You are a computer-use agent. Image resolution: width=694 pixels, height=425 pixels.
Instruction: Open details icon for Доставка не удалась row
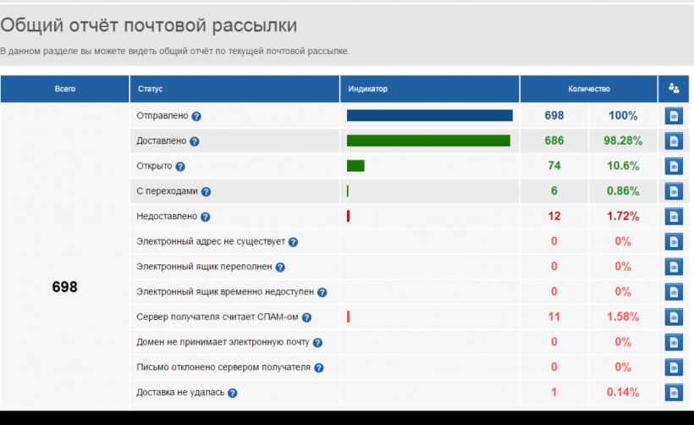coord(674,393)
